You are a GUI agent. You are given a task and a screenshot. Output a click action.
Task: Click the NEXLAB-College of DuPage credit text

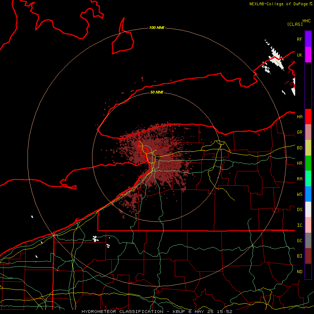278,4
